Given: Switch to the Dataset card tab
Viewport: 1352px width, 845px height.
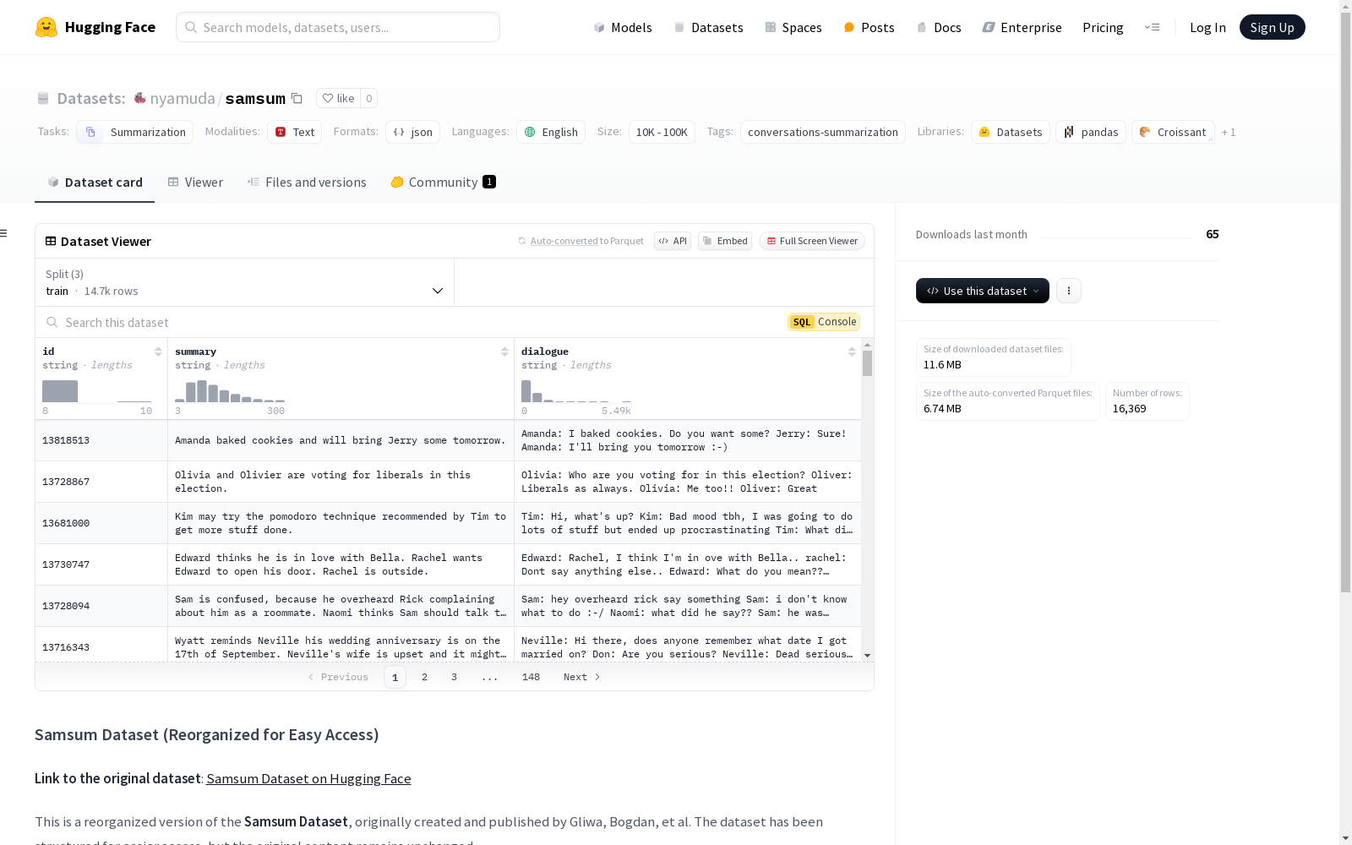Looking at the screenshot, I should 95,182.
